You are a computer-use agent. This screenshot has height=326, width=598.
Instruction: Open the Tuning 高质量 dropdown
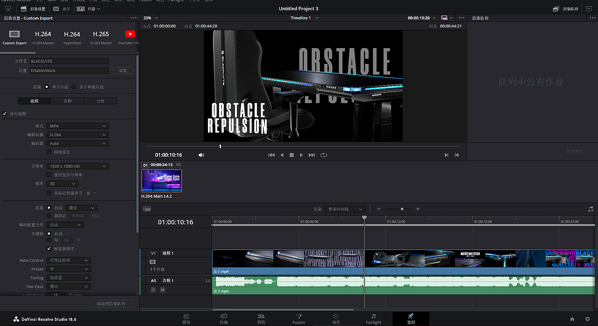tap(68, 277)
